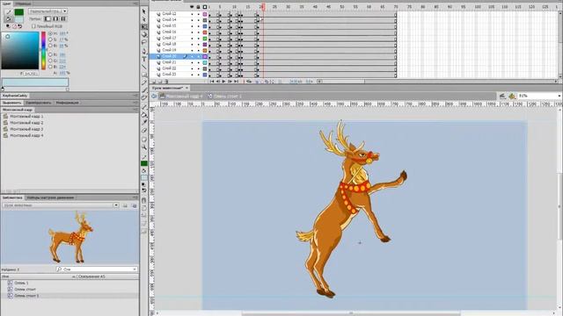
Task: Select the Zoom magnifier tool
Action: (144, 147)
